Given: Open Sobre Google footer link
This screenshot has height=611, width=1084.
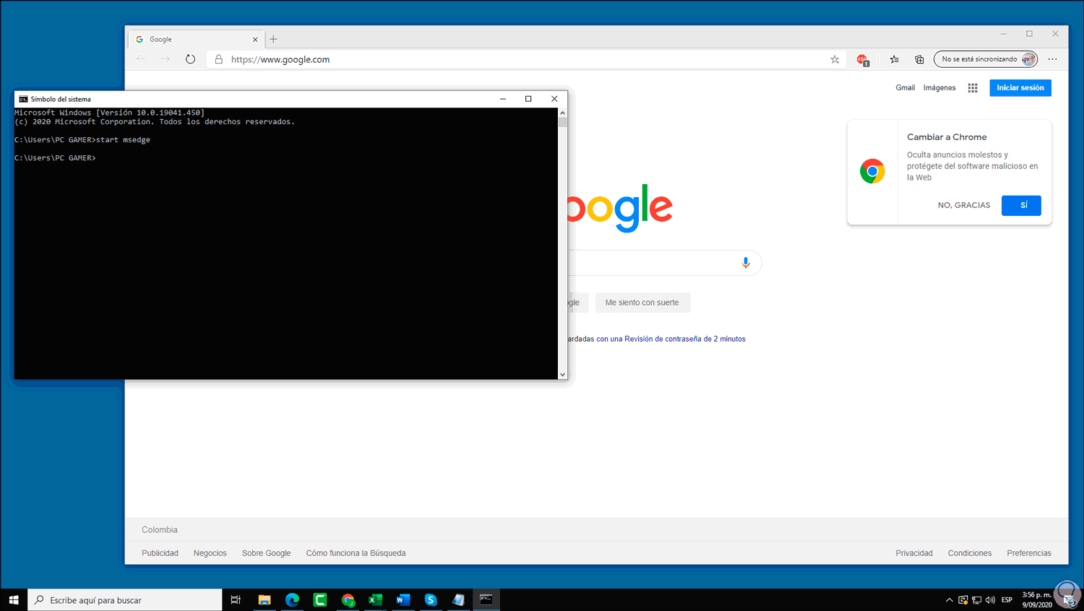Looking at the screenshot, I should [x=266, y=553].
